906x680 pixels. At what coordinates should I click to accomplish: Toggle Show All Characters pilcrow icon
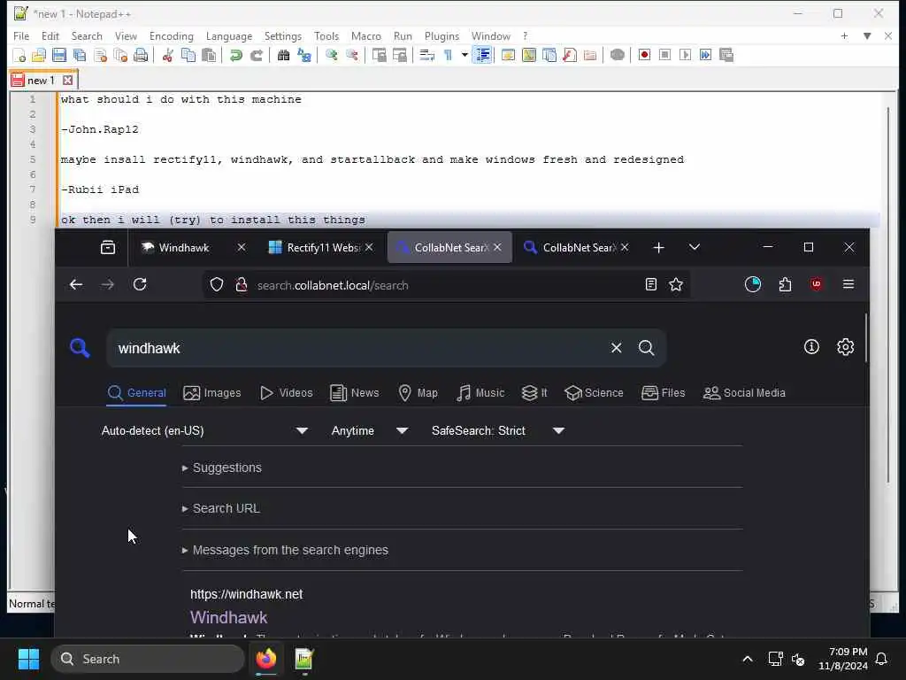click(448, 55)
